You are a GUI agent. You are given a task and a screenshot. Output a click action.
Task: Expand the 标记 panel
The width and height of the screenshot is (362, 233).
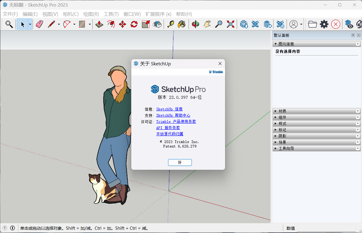point(276,130)
